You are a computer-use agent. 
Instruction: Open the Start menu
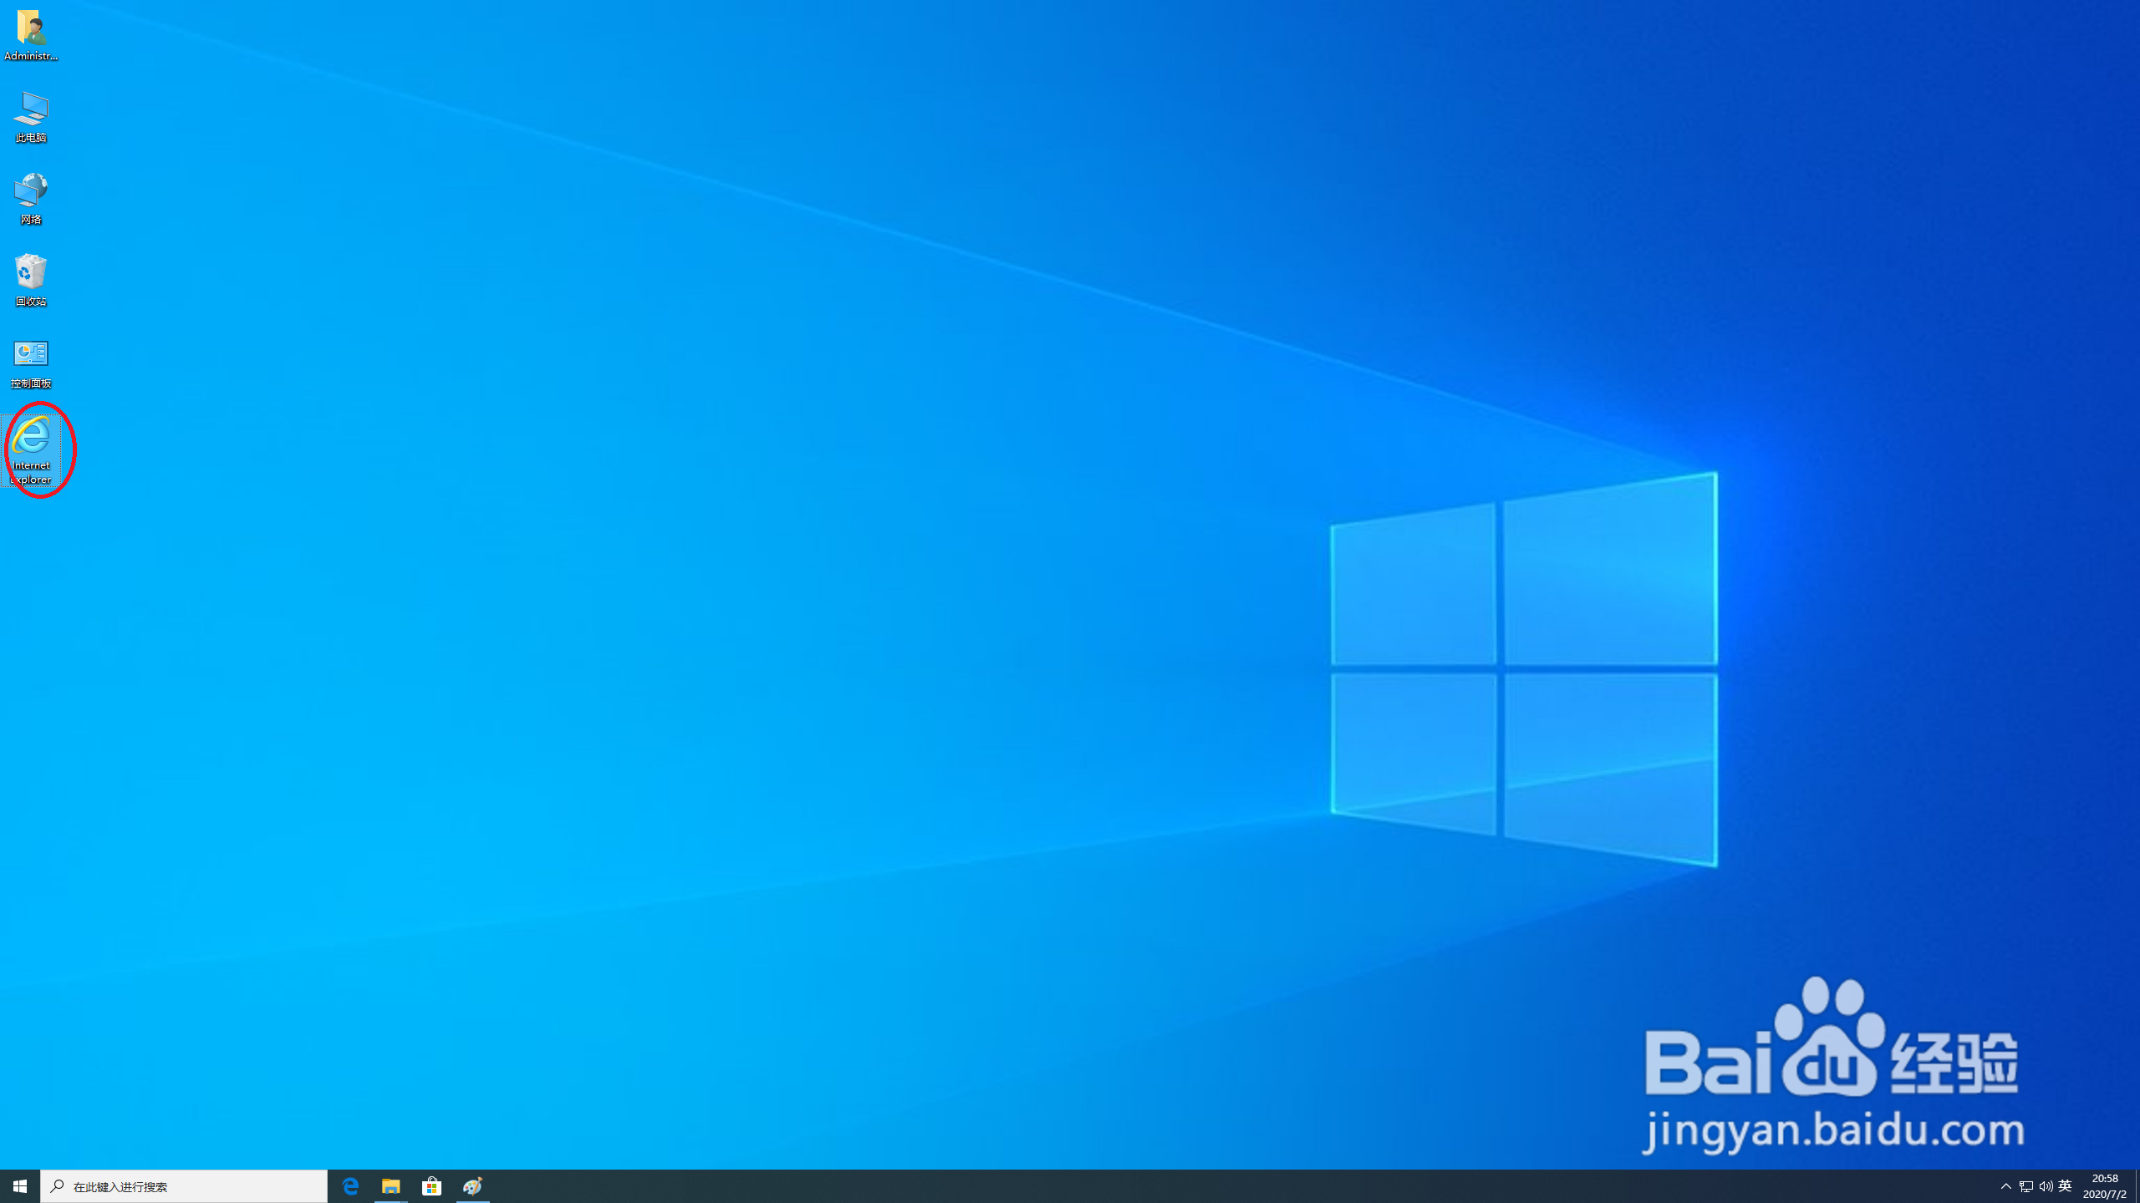point(18,1185)
